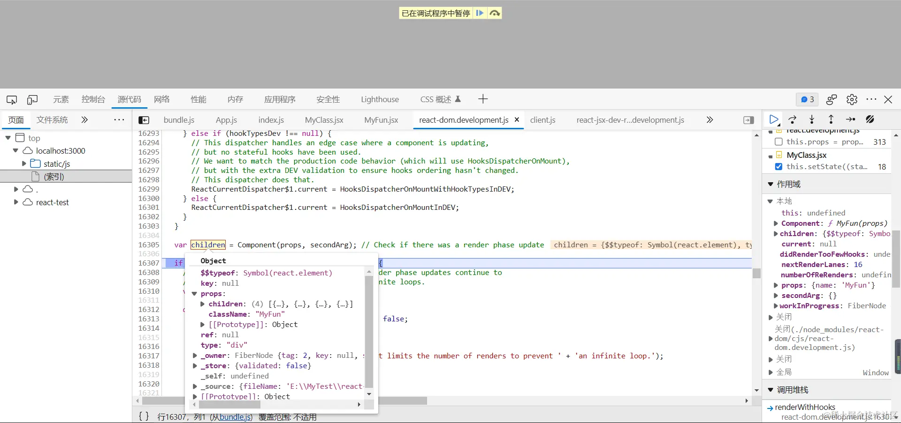Image resolution: width=901 pixels, height=423 pixels.
Task: Enable the this.props breakpoint checkbox
Action: 779,141
